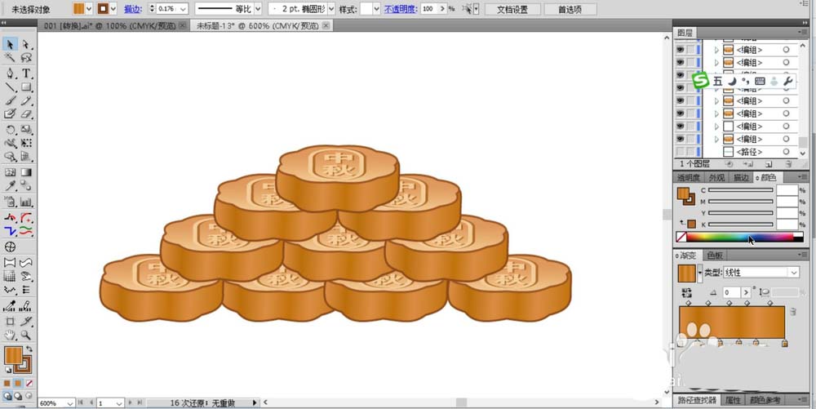Enable Draw Behind mode in toolbox

click(x=18, y=396)
